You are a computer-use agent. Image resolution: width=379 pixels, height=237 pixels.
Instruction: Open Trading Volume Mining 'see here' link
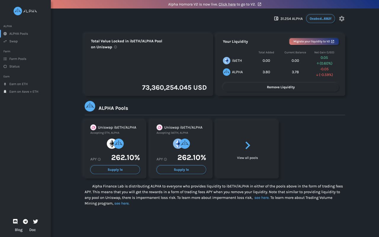[122, 203]
